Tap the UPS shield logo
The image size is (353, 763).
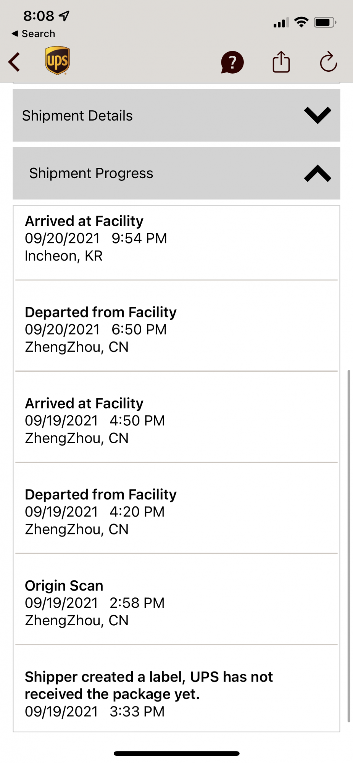pyautogui.click(x=58, y=61)
